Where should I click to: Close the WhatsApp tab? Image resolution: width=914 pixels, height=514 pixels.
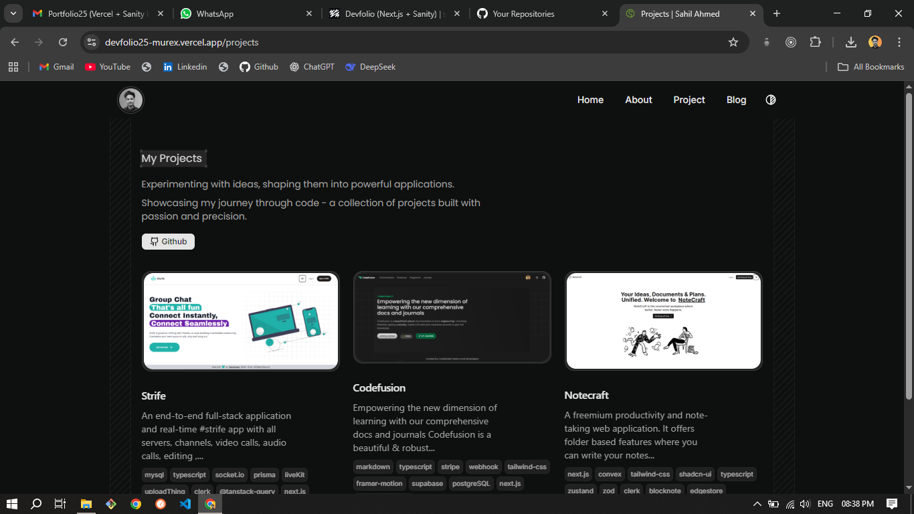[308, 13]
